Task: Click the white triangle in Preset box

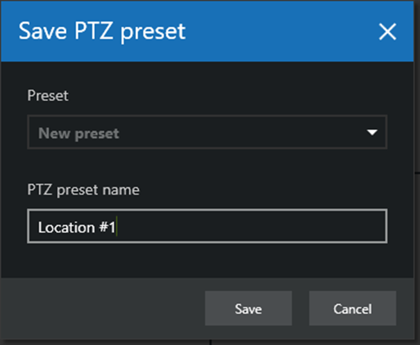Action: click(x=372, y=133)
